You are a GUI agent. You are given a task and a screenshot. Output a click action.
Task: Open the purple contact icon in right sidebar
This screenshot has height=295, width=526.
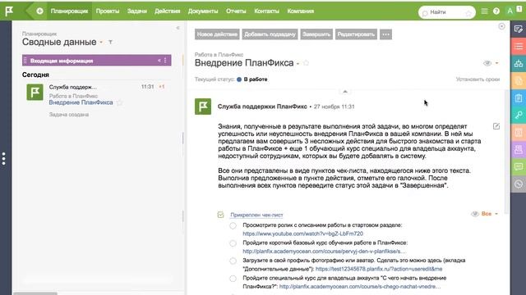tap(519, 149)
